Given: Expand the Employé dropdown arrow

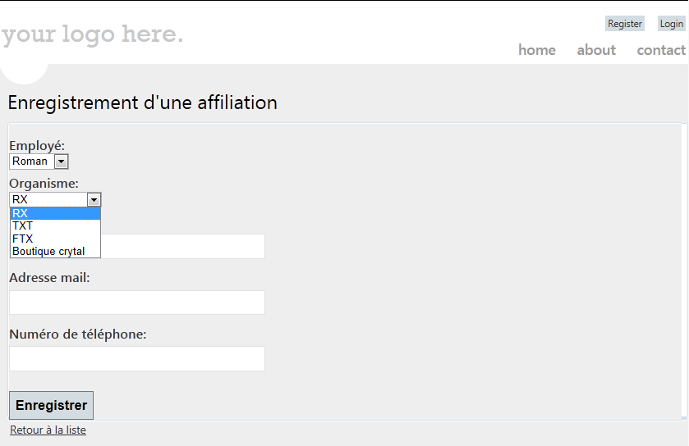Looking at the screenshot, I should 61,162.
